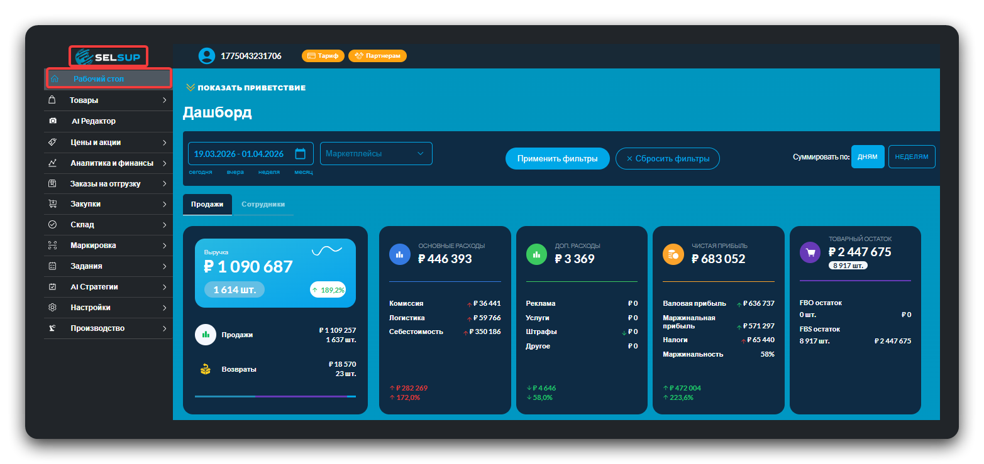Click the orange Чистая прибыль coins icon
Screen dimensions: 984x464
673,254
